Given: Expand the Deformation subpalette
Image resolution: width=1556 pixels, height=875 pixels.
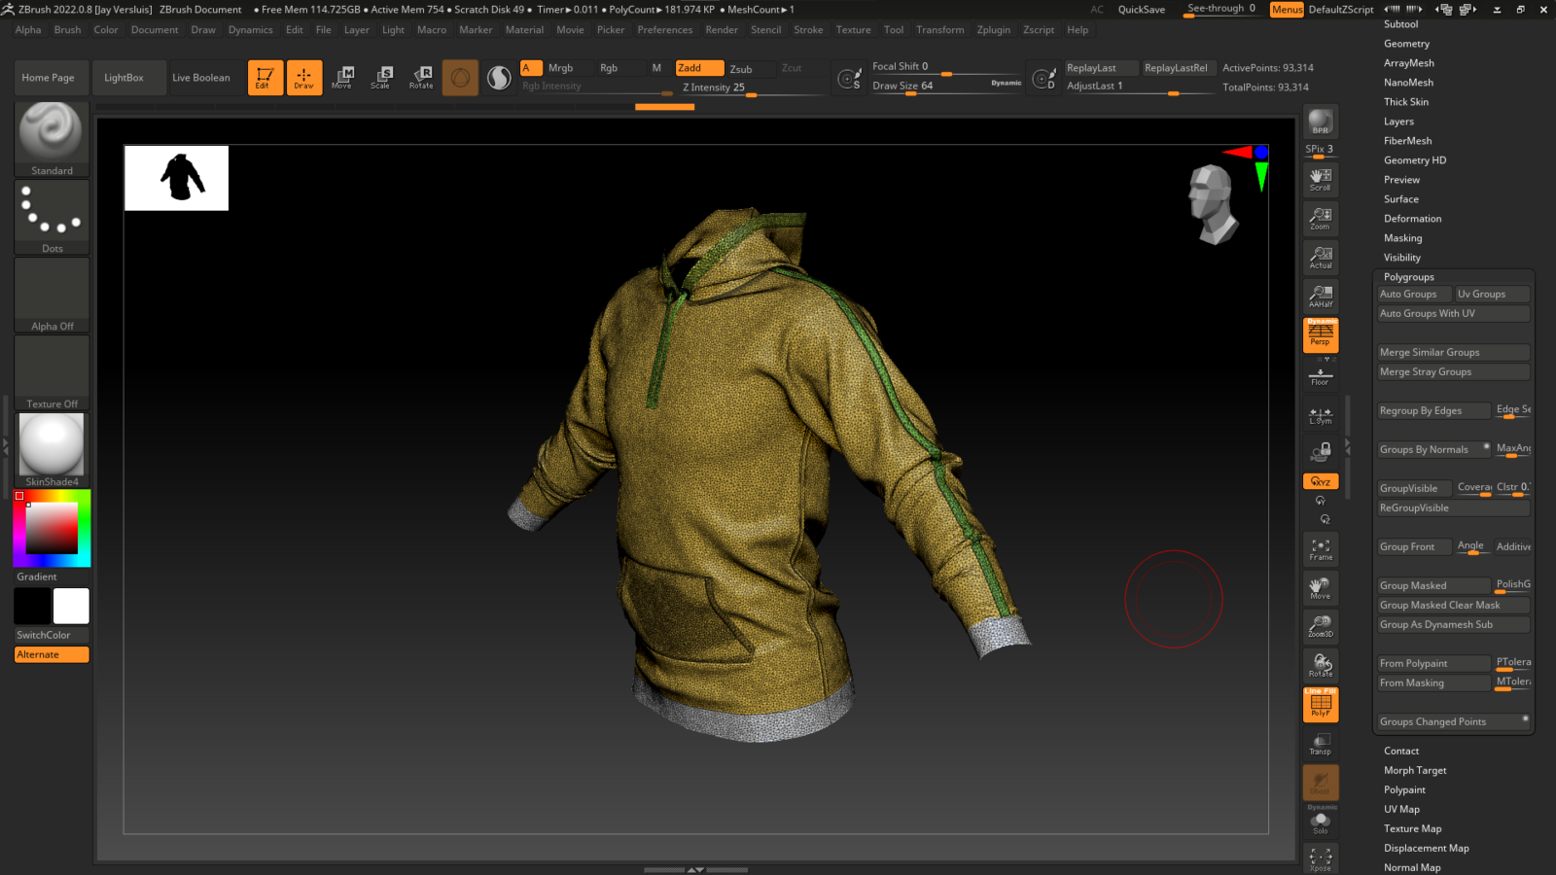Looking at the screenshot, I should 1411,218.
